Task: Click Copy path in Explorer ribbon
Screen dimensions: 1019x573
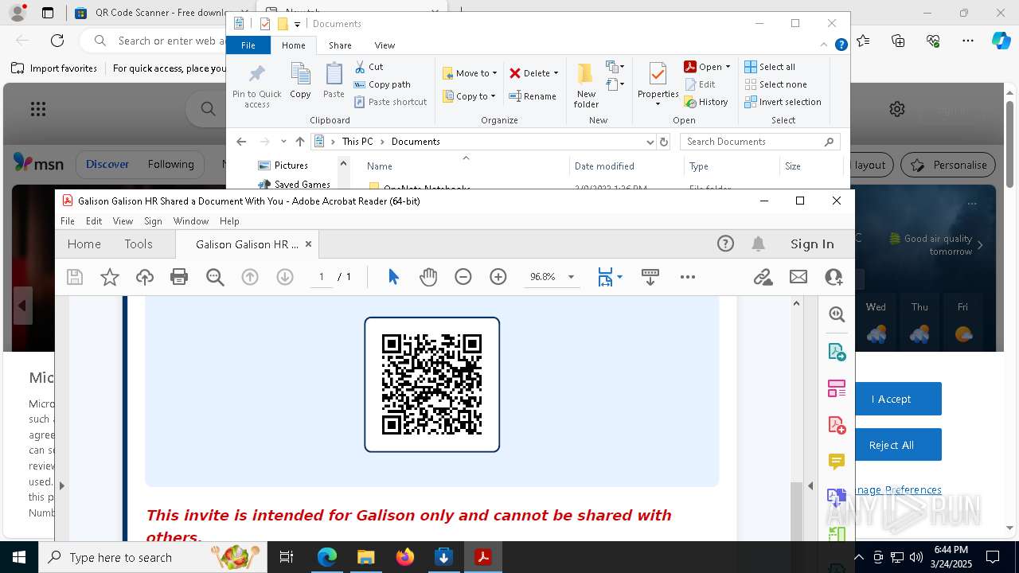Action: (382, 84)
